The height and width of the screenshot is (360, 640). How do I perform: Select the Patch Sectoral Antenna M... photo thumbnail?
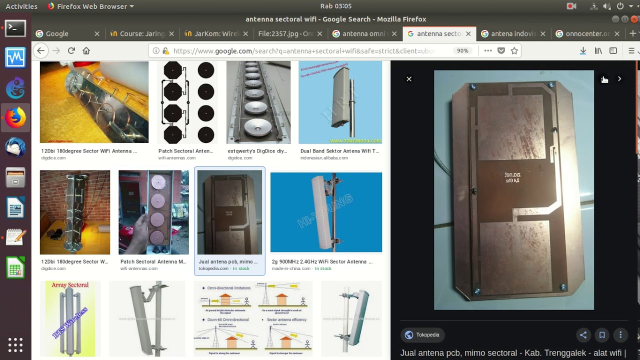[153, 212]
